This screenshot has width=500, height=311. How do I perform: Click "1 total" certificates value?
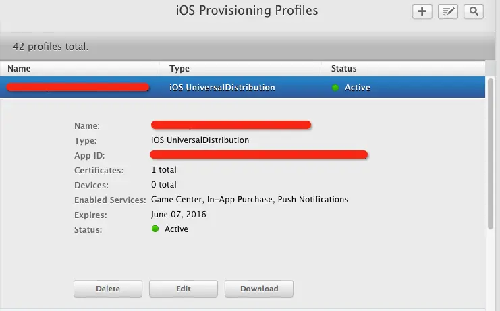click(163, 170)
